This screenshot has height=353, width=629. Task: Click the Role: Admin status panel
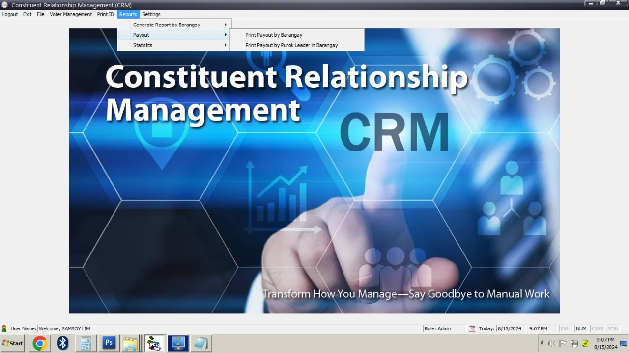click(x=444, y=328)
